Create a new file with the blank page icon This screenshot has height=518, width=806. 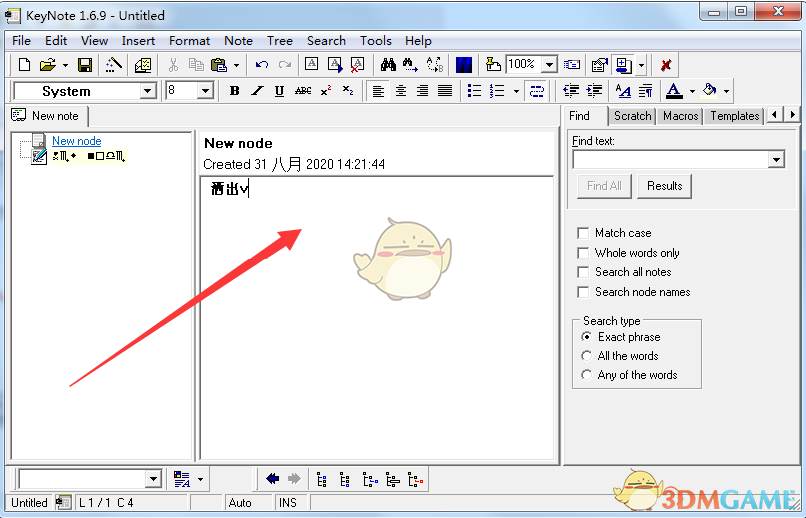(x=24, y=65)
